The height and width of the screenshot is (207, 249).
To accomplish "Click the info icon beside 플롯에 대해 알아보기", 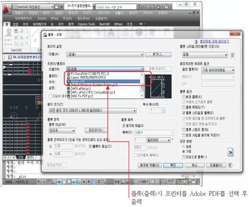I will coord(196,42).
